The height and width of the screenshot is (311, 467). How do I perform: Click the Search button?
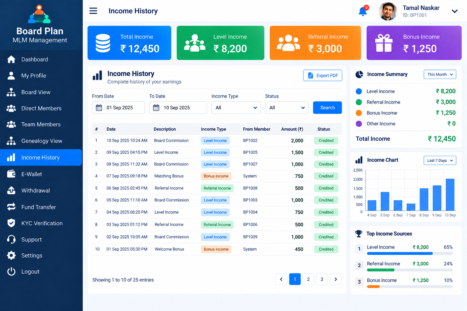[327, 108]
